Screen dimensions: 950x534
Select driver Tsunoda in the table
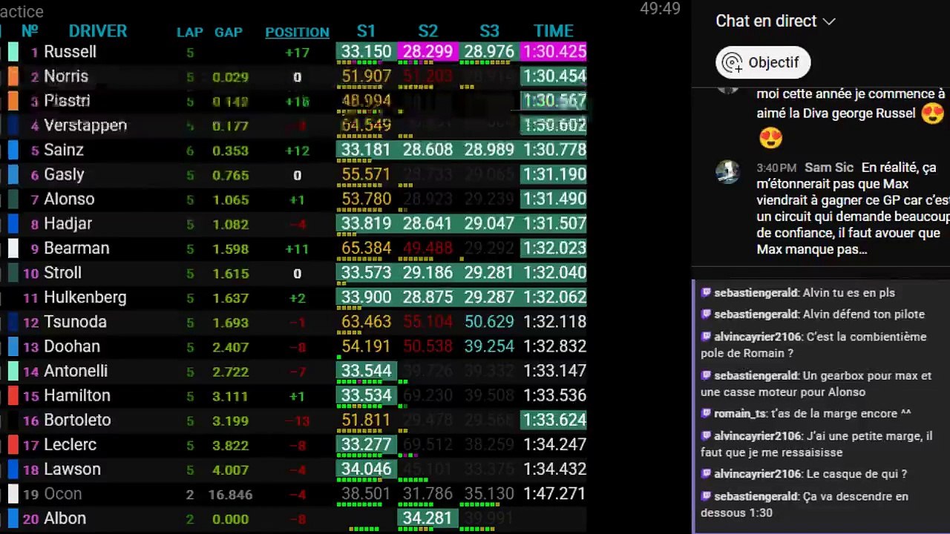[75, 322]
